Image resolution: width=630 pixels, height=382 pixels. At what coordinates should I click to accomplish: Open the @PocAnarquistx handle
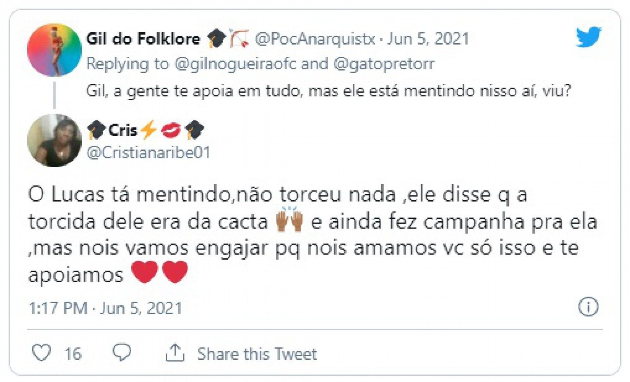click(315, 39)
